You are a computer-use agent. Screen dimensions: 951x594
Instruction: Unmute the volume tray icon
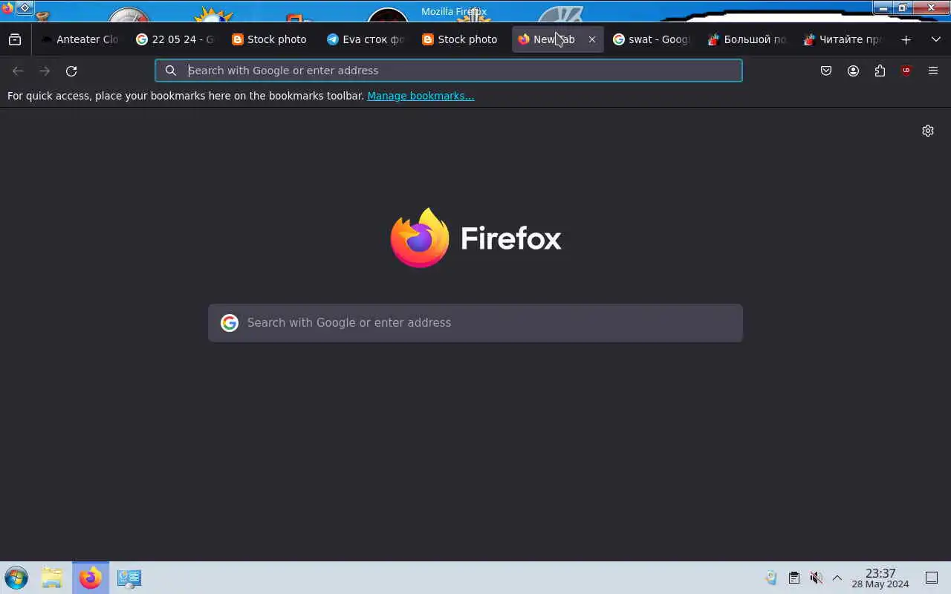click(816, 578)
